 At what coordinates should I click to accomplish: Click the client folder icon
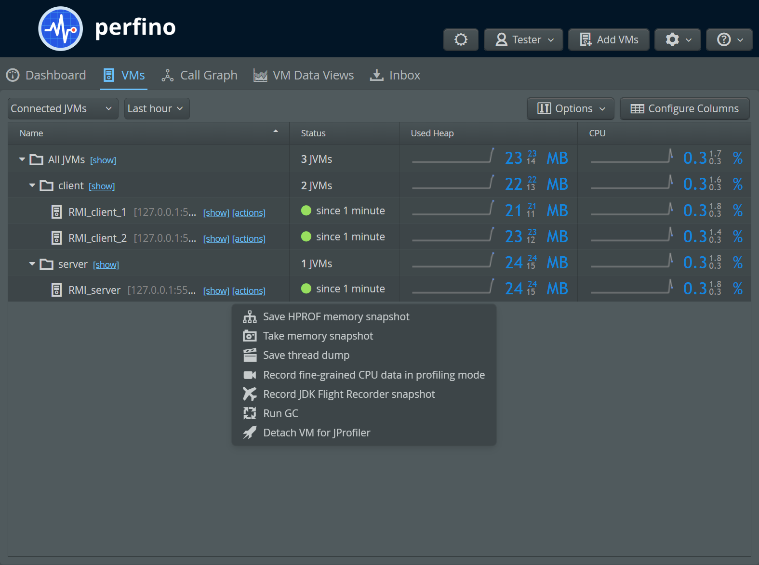47,185
